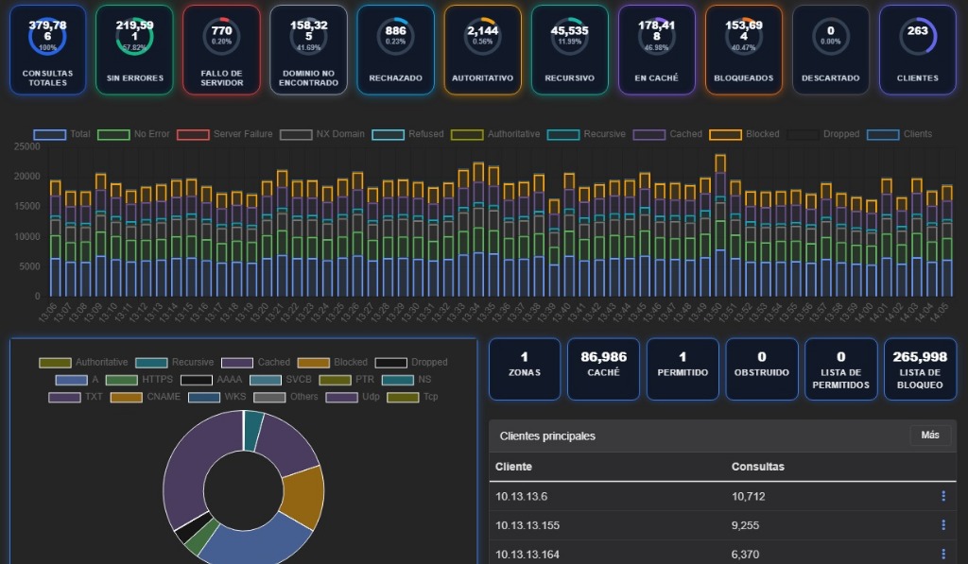Open the Autoritativo stat card
Image resolution: width=968 pixels, height=564 pixels.
coord(483,50)
